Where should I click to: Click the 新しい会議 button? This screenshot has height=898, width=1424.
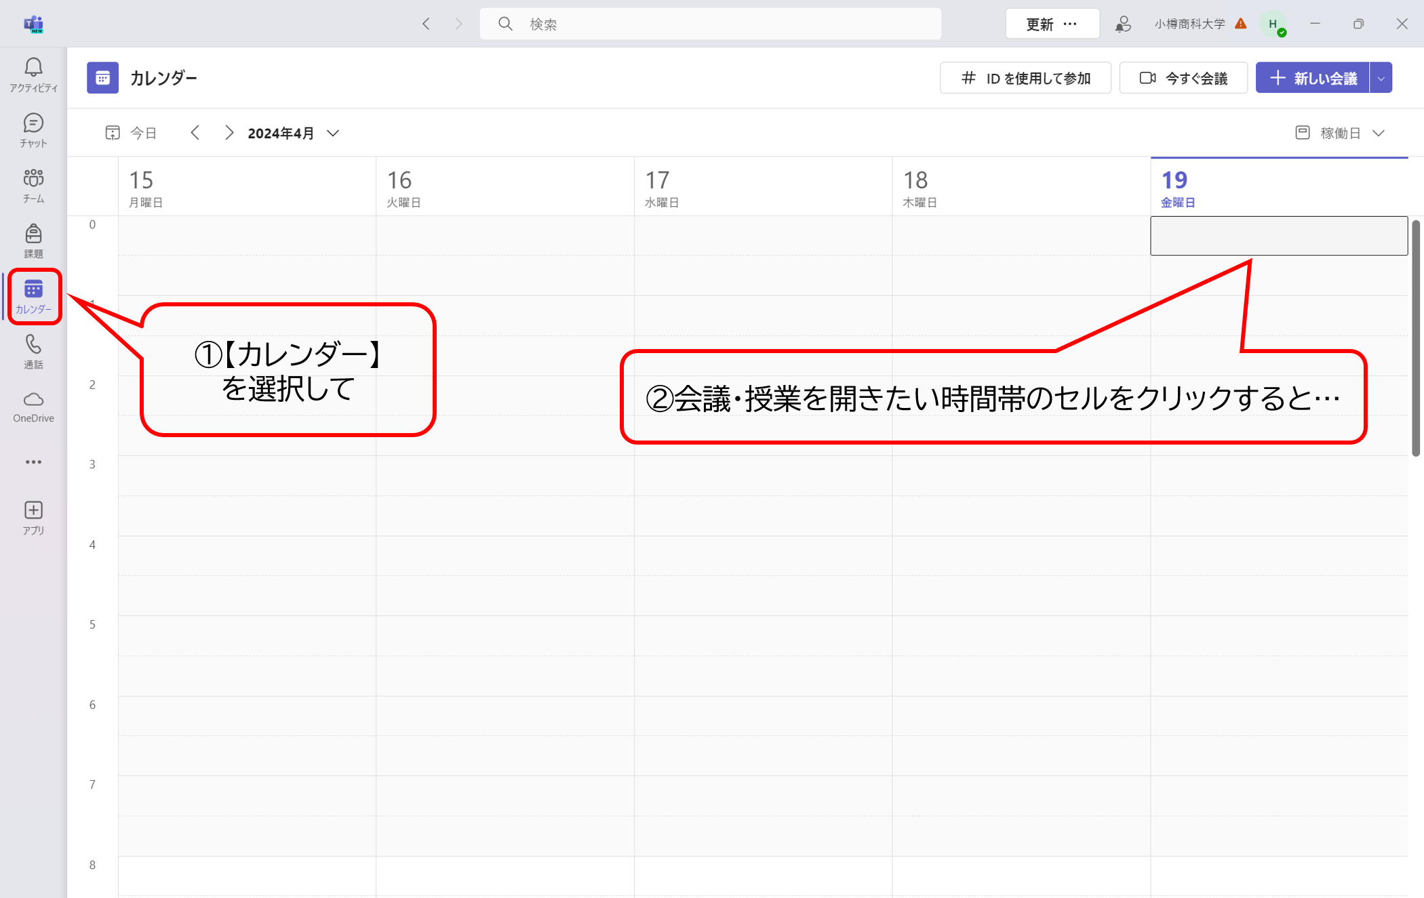(x=1313, y=78)
